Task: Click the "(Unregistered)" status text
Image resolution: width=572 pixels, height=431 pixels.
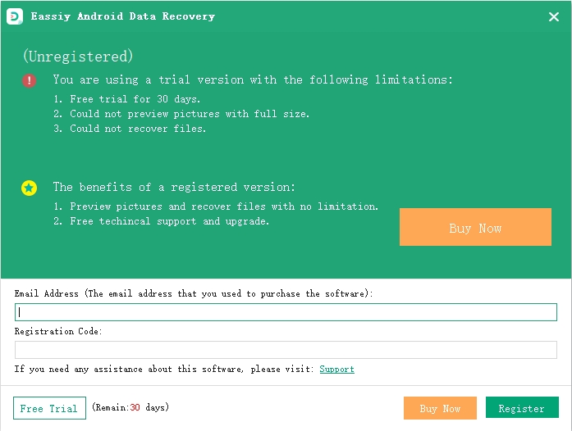Action: (78, 57)
